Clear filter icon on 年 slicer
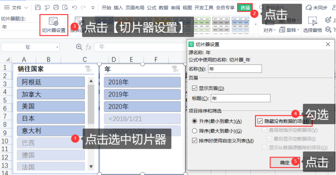The width and height of the screenshot is (336, 175). click(x=176, y=69)
